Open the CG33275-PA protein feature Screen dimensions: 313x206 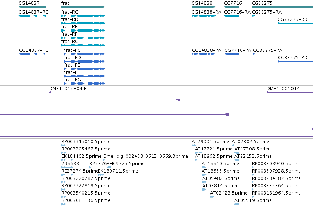click(x=283, y=54)
